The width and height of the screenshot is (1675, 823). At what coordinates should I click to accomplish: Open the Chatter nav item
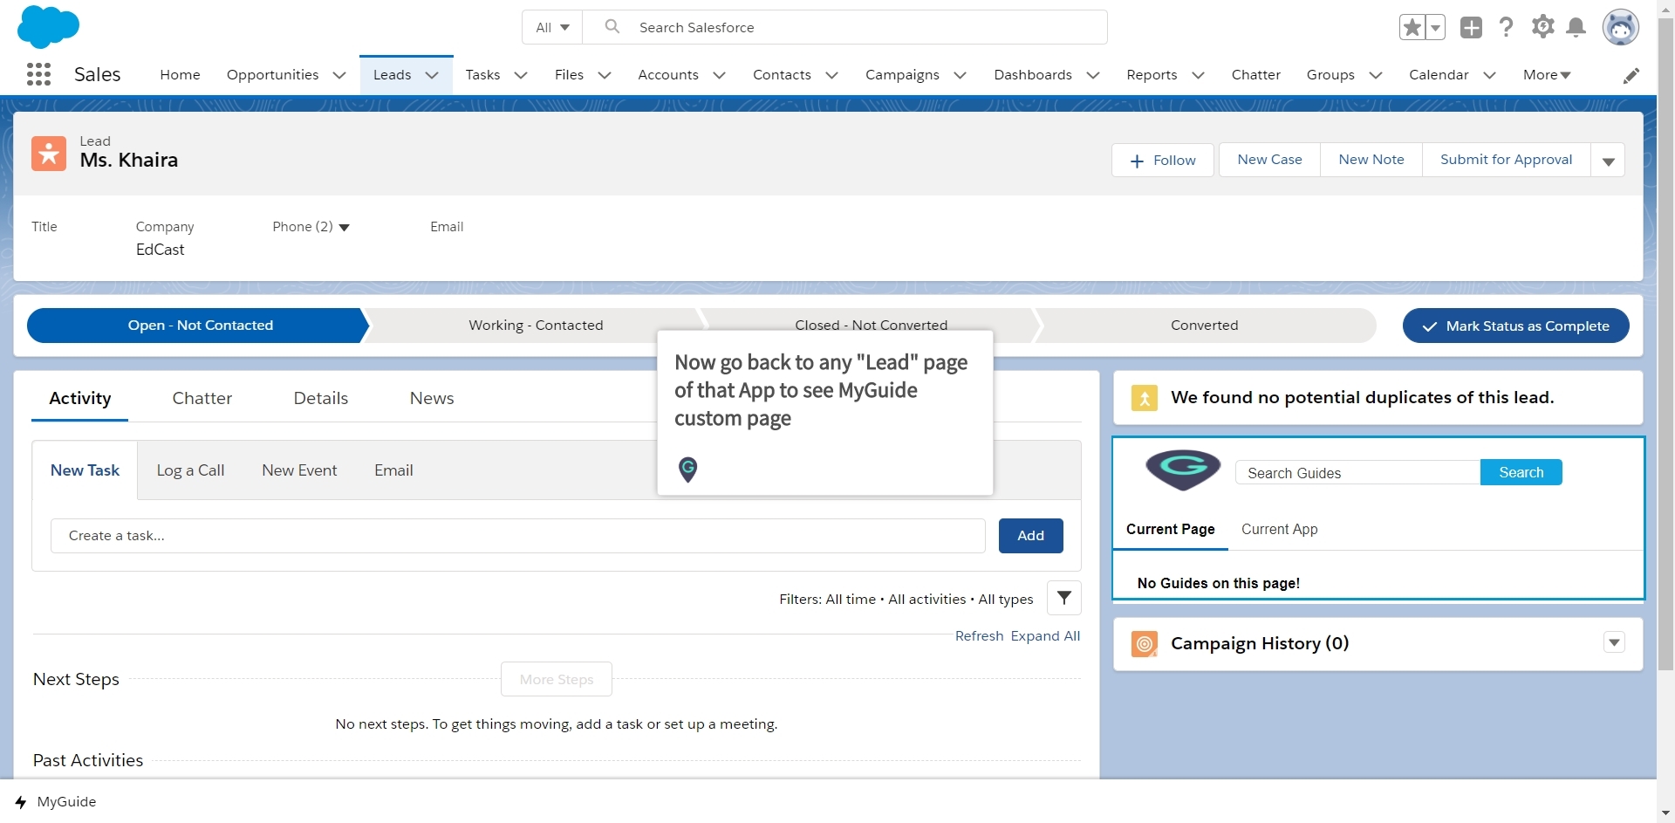[x=1255, y=75]
